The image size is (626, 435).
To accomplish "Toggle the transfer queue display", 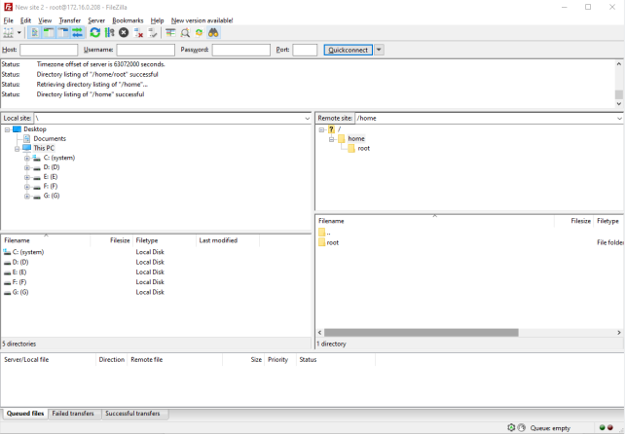I will 76,33.
